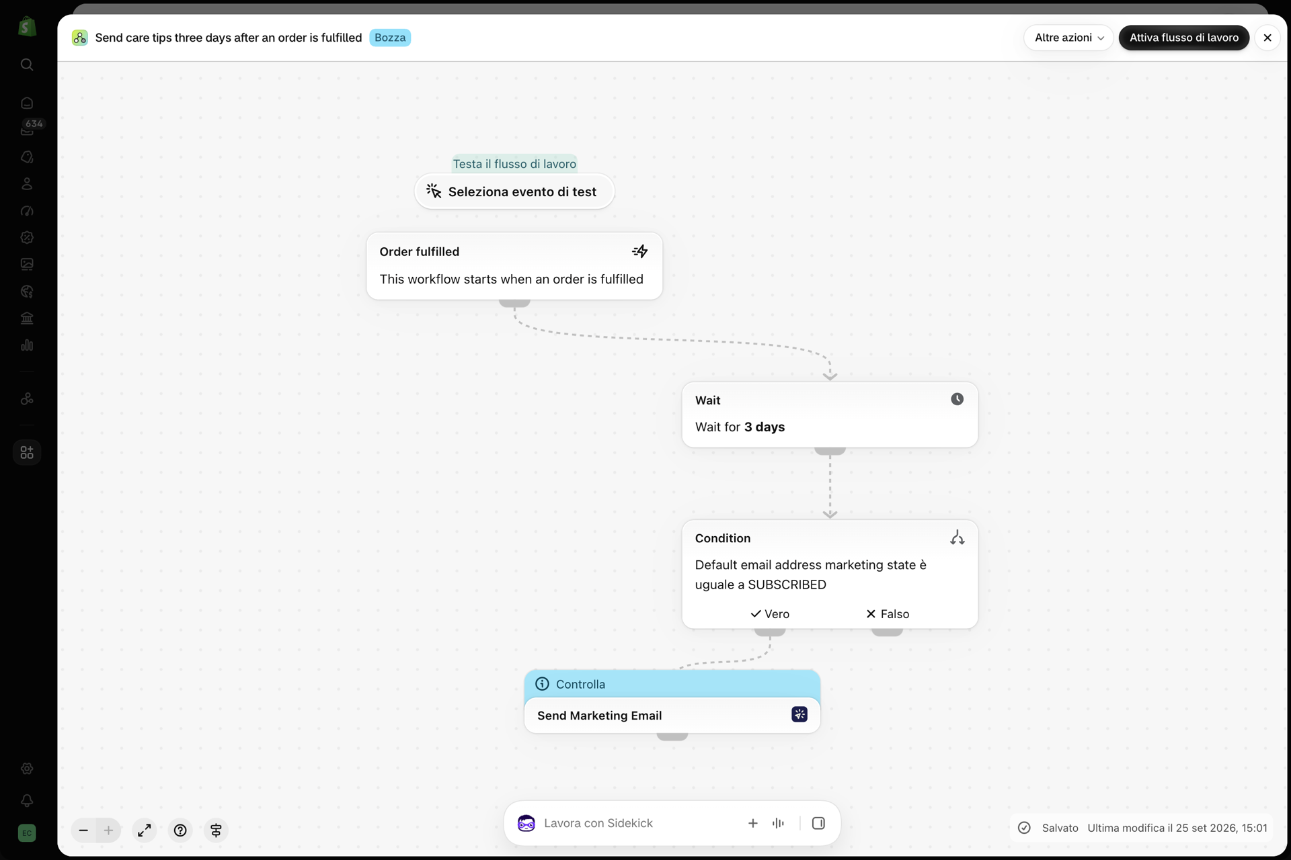Image resolution: width=1291 pixels, height=860 pixels.
Task: Click the lightning trigger icon on Order fulfilled
Action: (640, 251)
